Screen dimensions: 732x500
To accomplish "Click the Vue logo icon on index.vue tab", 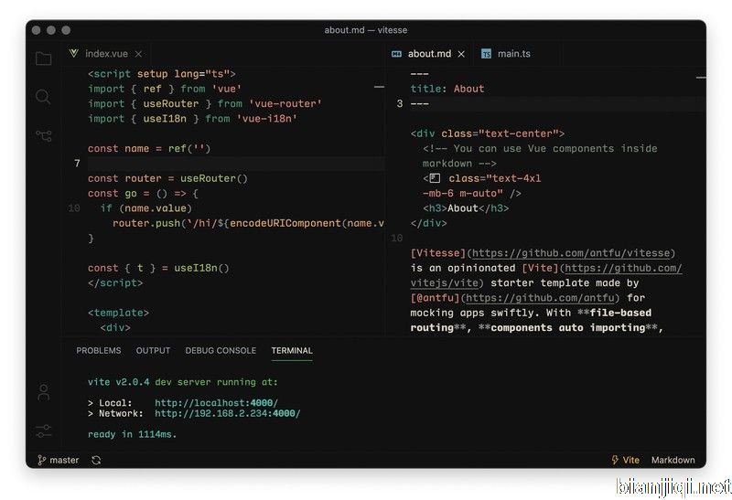I will point(74,53).
